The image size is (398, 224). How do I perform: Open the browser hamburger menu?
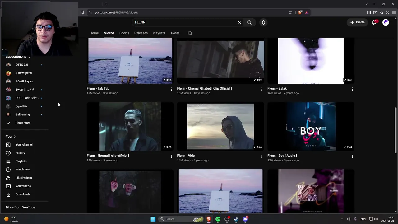pos(394,12)
